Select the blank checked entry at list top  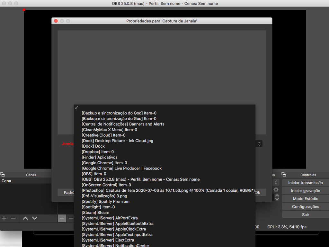(164, 107)
